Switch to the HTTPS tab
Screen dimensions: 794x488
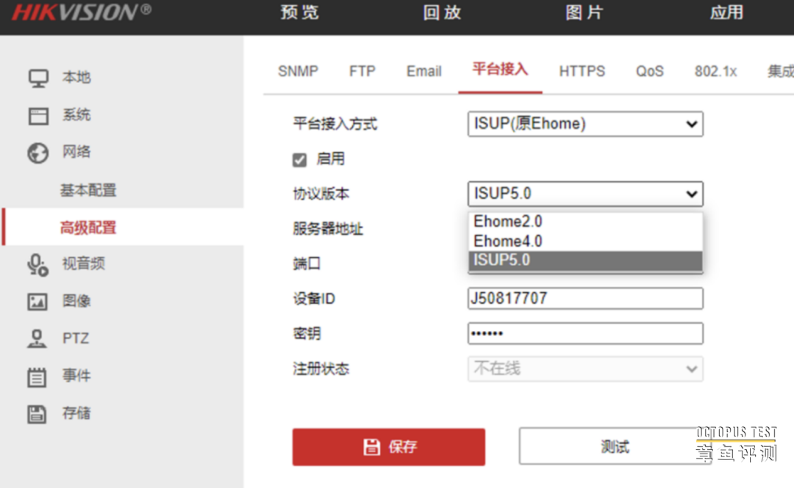[x=582, y=70]
